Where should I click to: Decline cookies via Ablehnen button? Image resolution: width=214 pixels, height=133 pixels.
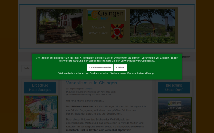point(120,68)
